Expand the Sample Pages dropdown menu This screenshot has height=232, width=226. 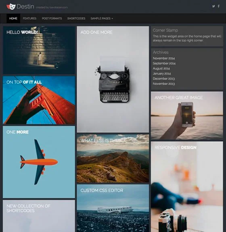click(x=102, y=19)
